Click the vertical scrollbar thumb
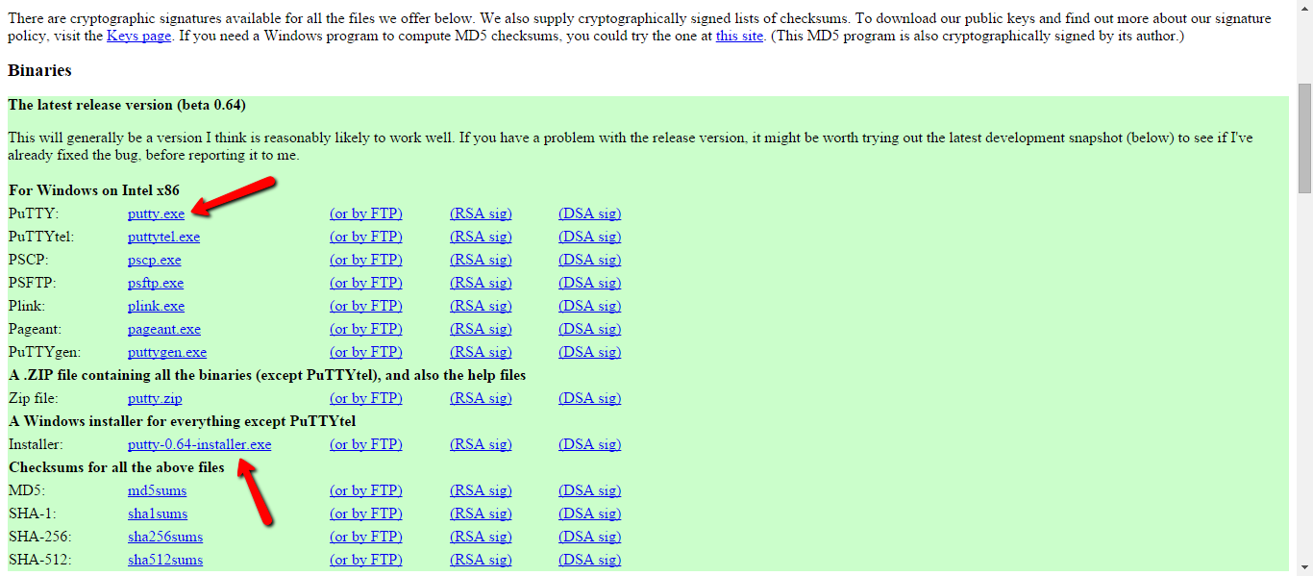1313x576 pixels. (x=1304, y=138)
